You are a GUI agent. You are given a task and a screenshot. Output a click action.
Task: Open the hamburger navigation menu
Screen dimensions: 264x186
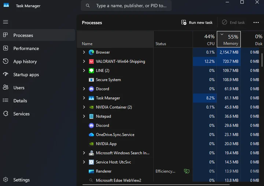[5, 22]
